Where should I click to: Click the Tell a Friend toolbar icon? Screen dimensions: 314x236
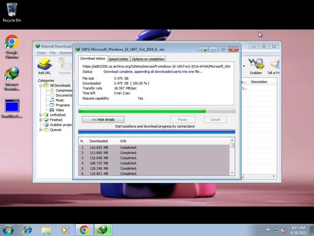(274, 66)
